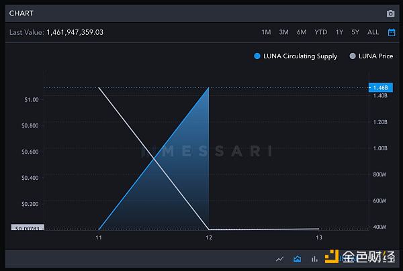Take a chart screenshot with camera icon
The width and height of the screenshot is (403, 271).
[x=390, y=13]
